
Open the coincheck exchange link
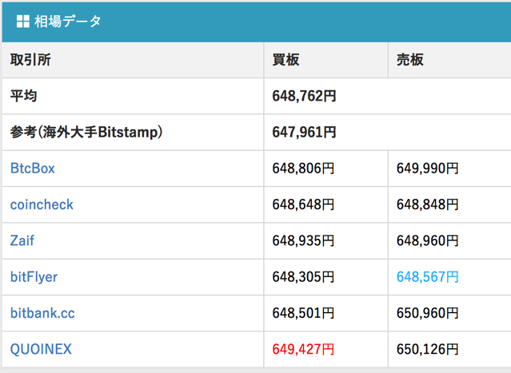tap(42, 204)
